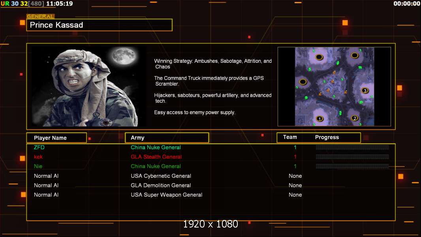This screenshot has width=421, height=237.
Task: Select the player row for ZFD
Action: coord(211,147)
